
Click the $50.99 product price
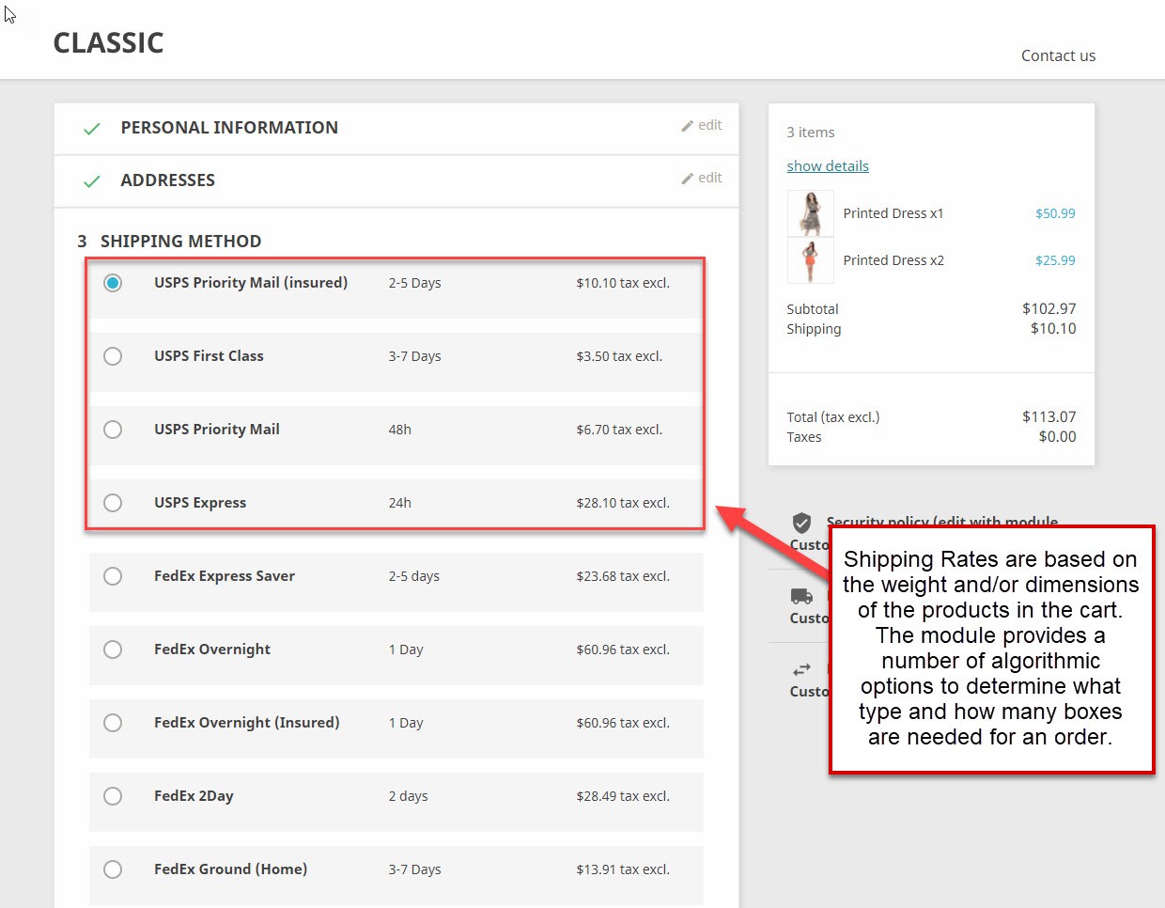click(x=1055, y=213)
